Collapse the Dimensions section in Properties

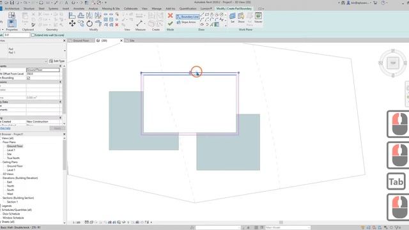[x=60, y=82]
